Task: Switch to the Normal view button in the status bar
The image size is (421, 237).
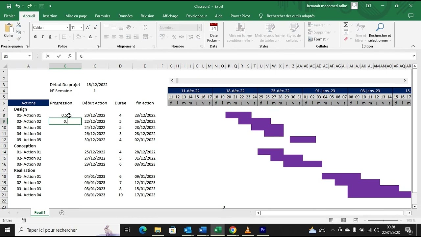Action: (331, 221)
